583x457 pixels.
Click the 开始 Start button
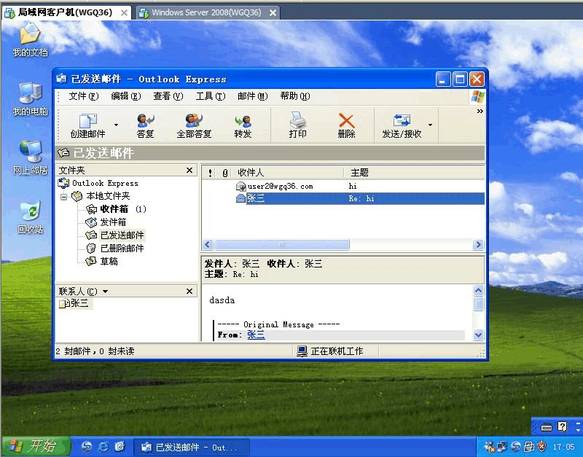point(35,446)
